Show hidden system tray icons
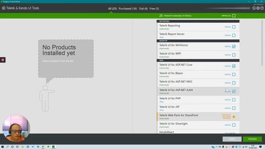 click(216, 147)
